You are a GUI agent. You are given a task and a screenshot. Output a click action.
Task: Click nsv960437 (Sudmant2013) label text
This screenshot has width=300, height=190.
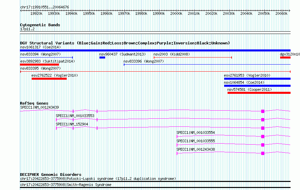click(122, 54)
